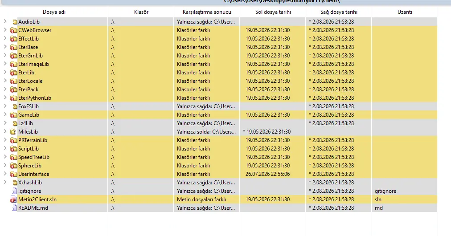Expand the MilesLib folder row
The height and width of the screenshot is (236, 451).
coord(5,131)
